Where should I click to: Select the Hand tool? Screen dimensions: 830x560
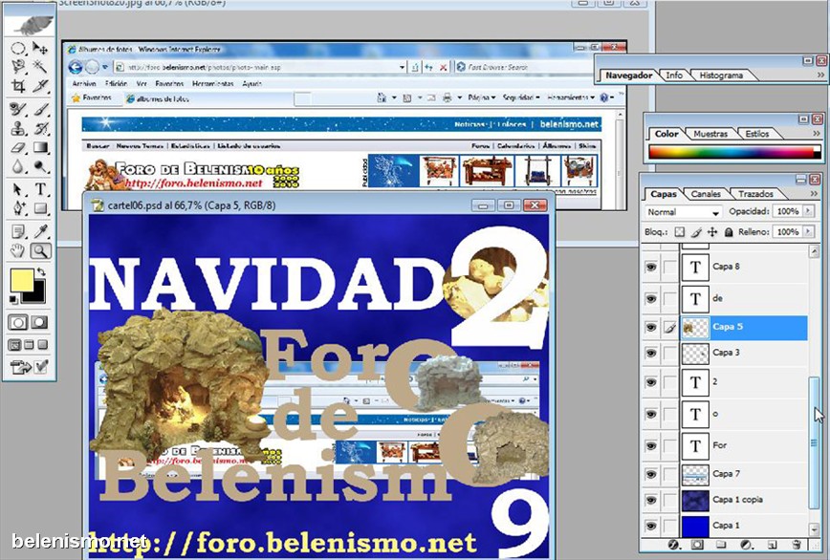[18, 251]
